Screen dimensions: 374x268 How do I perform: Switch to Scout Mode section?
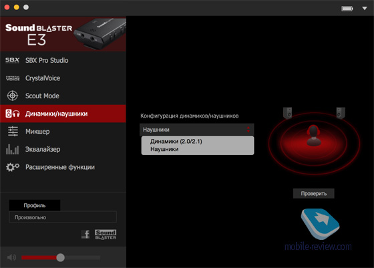(x=63, y=96)
